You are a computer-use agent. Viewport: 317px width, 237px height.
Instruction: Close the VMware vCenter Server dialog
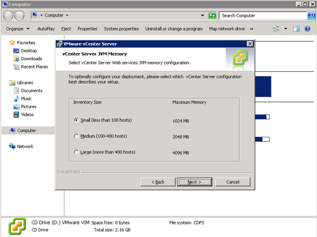[x=250, y=44]
